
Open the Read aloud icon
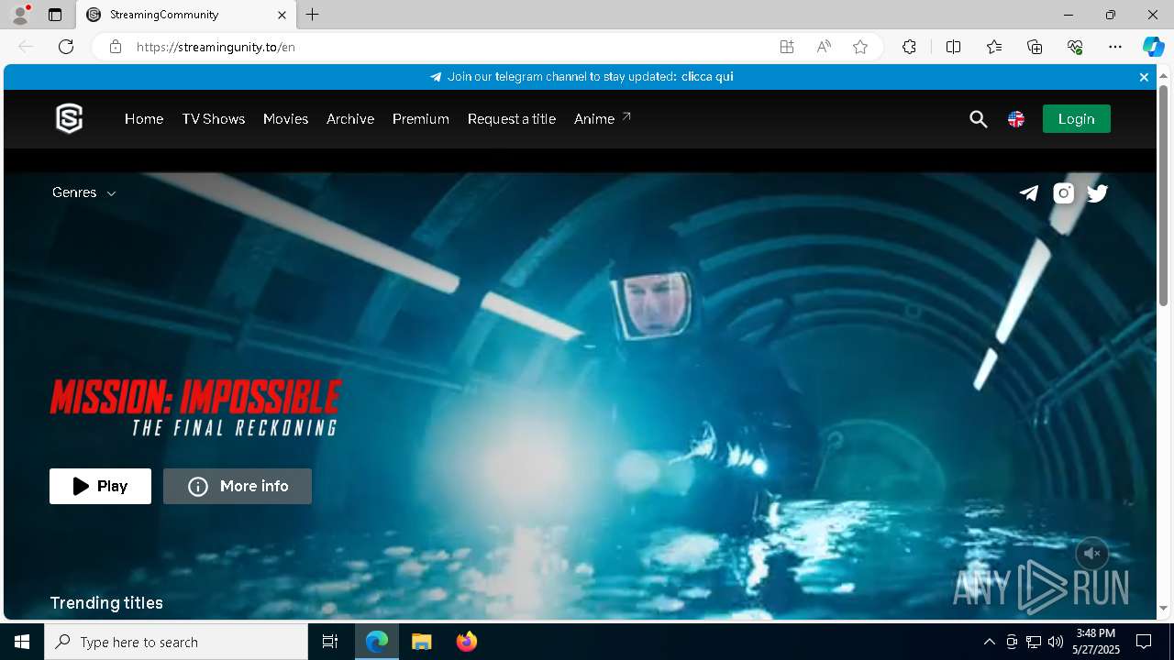tap(824, 47)
